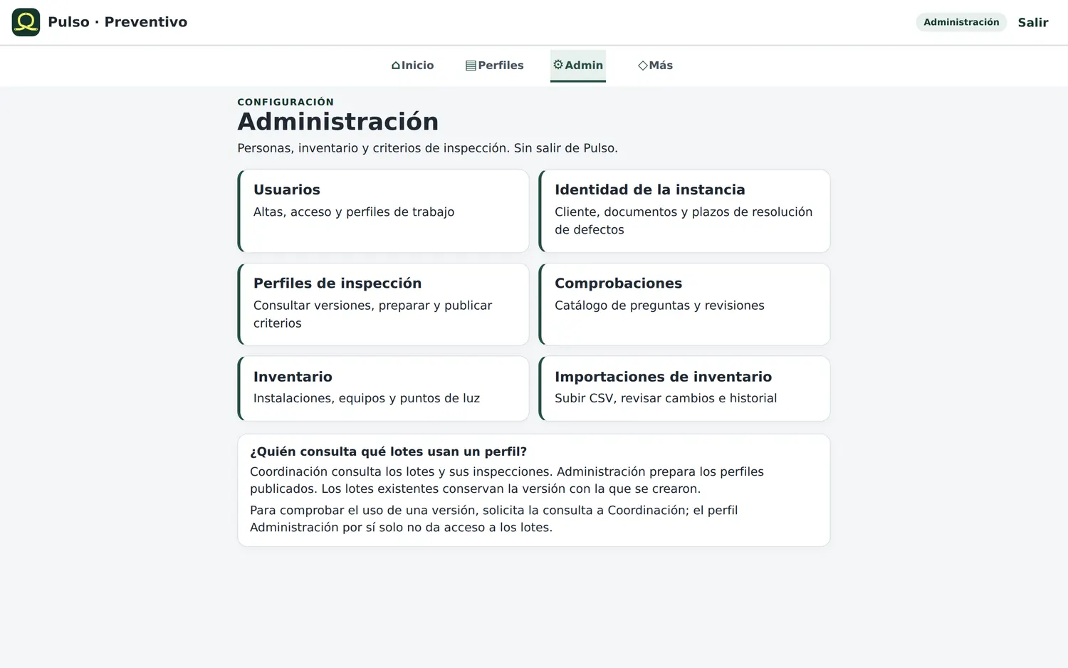The width and height of the screenshot is (1068, 668).
Task: Click the Pulso · Preventivo title
Action: tap(117, 22)
